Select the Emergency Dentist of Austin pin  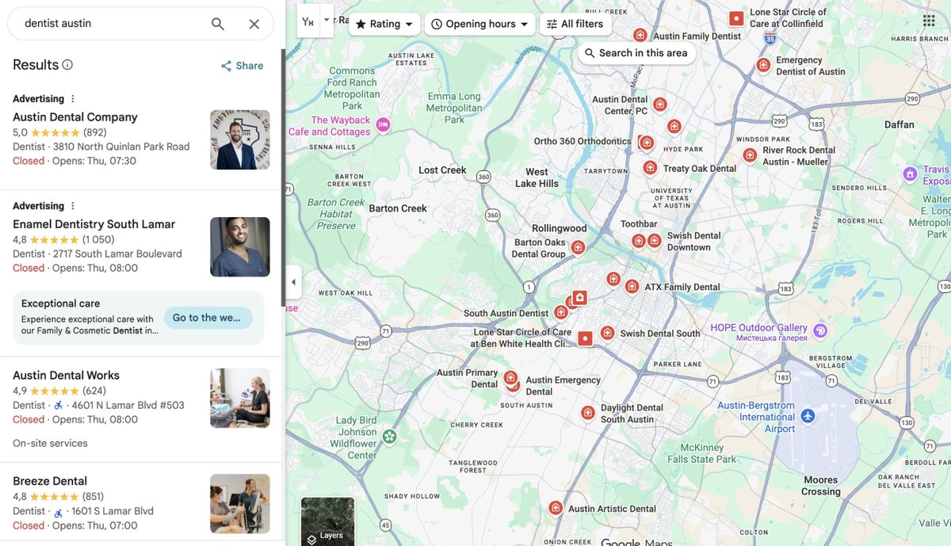click(763, 64)
